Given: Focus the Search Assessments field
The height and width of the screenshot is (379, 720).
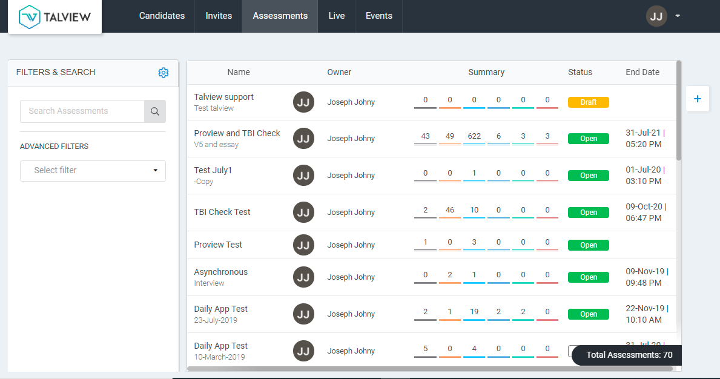Looking at the screenshot, I should (82, 111).
